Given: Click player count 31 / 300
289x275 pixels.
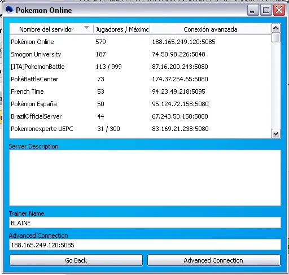Looking at the screenshot, I should click(108, 129).
